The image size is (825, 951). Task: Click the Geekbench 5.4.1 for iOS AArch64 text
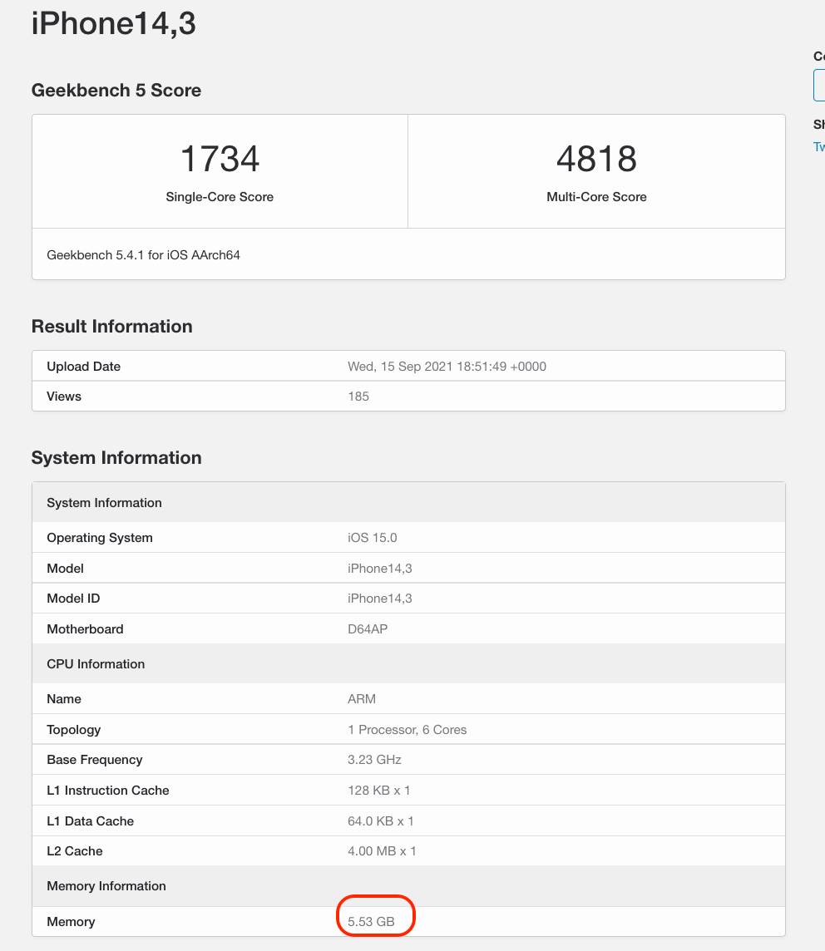click(x=143, y=254)
